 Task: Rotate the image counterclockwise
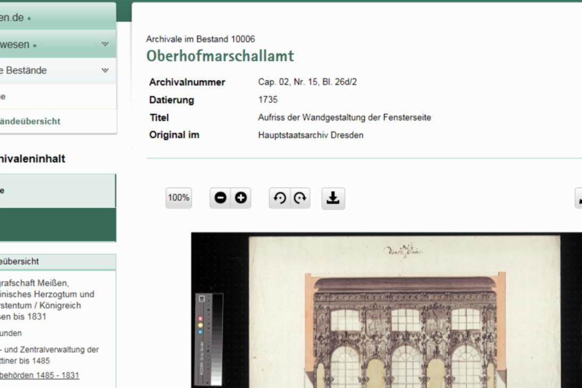[280, 198]
